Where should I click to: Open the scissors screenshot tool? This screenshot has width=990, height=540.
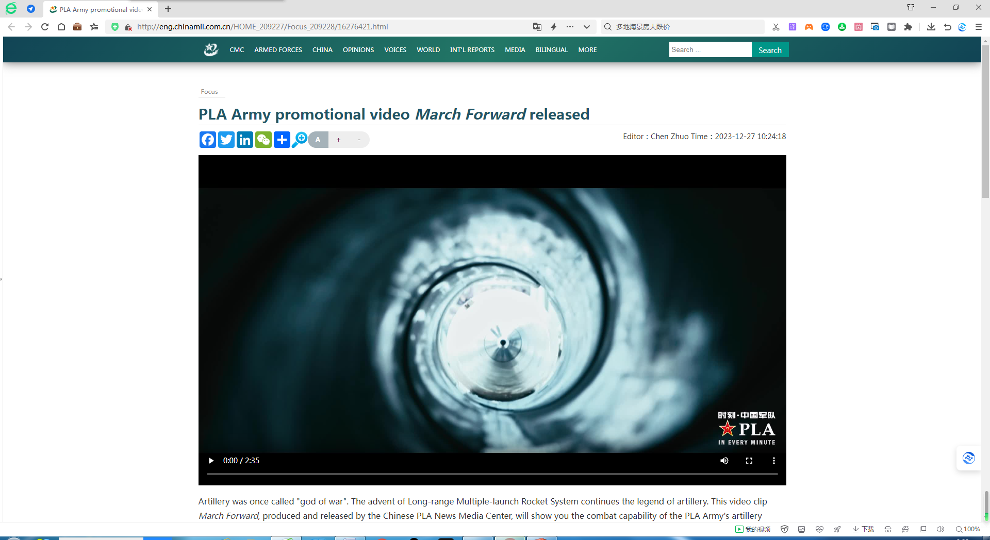[776, 27]
